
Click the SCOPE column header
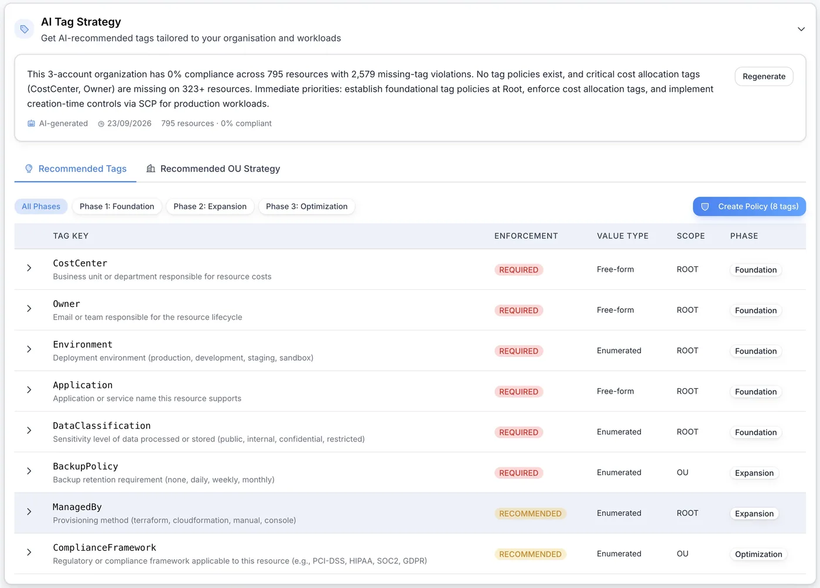tap(691, 236)
